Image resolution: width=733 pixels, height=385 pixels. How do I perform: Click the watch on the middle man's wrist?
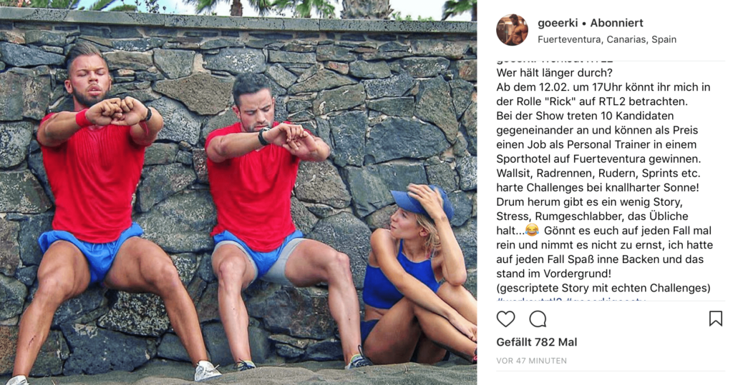(263, 136)
